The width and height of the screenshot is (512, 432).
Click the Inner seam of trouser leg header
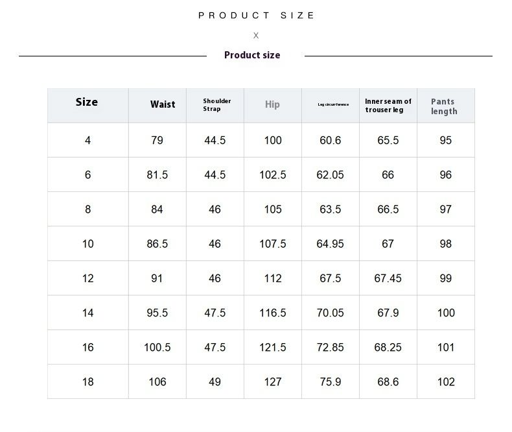(388, 105)
